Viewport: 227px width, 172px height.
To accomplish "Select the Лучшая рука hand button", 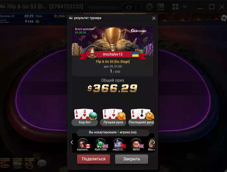I will (113, 122).
